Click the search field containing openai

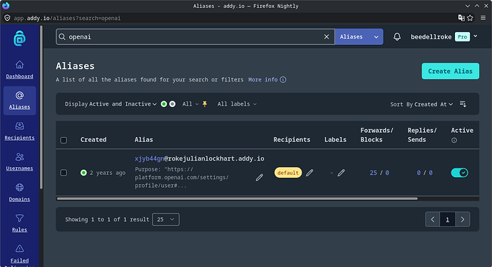click(195, 36)
